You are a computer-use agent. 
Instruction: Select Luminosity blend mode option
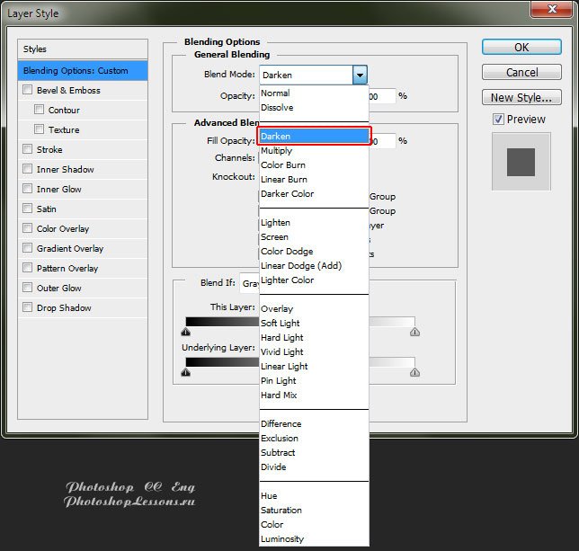click(x=282, y=539)
